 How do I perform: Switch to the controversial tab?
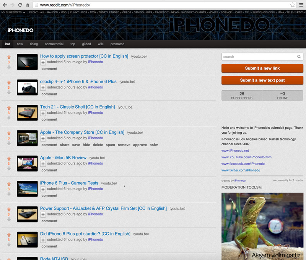pyautogui.click(x=54, y=44)
